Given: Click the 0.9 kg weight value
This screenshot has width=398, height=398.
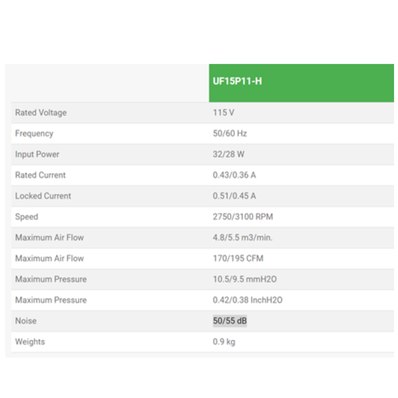Looking at the screenshot, I should (x=224, y=342).
